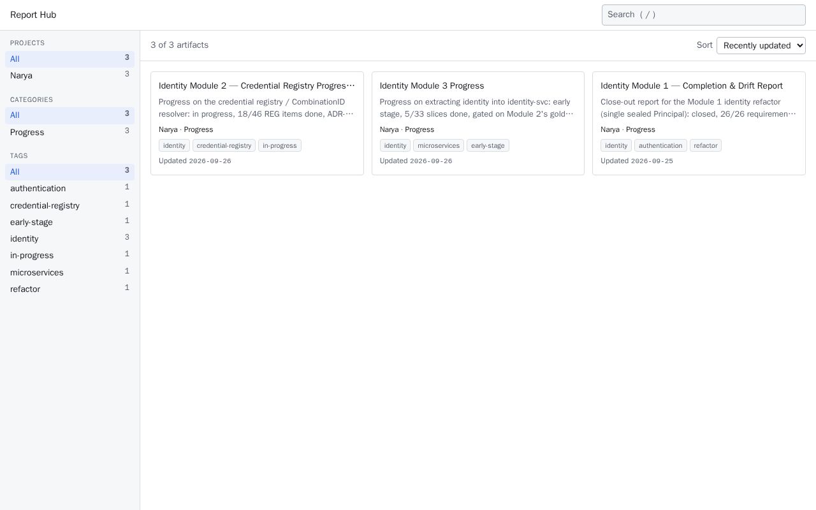Click Module 1 card description text
The width and height of the screenshot is (816, 510).
coord(699,108)
